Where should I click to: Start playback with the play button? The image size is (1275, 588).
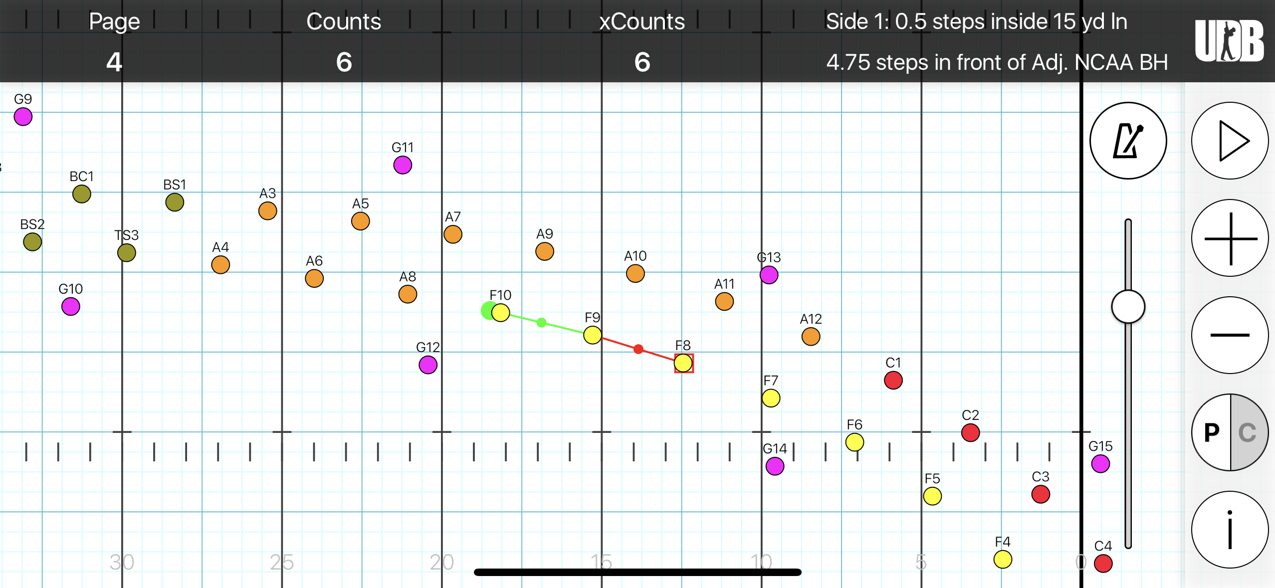(x=1230, y=141)
